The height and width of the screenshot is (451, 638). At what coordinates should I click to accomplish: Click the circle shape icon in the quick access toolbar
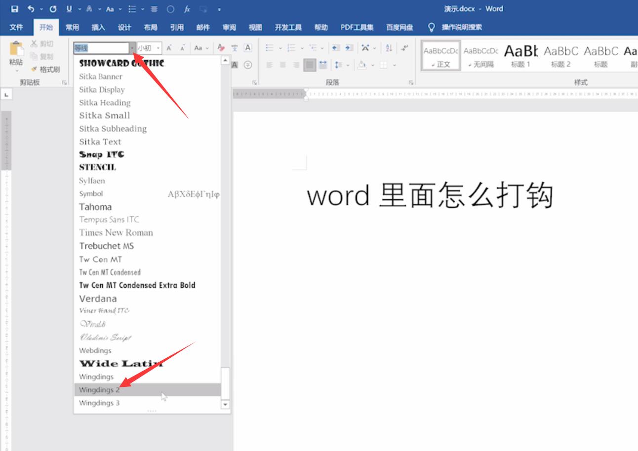tap(170, 9)
